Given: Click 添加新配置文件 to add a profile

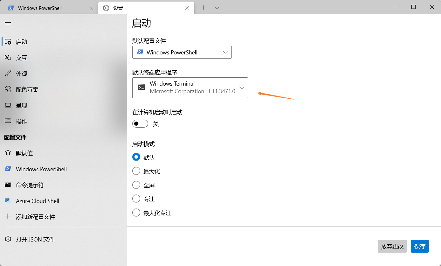Looking at the screenshot, I should [x=64, y=217].
